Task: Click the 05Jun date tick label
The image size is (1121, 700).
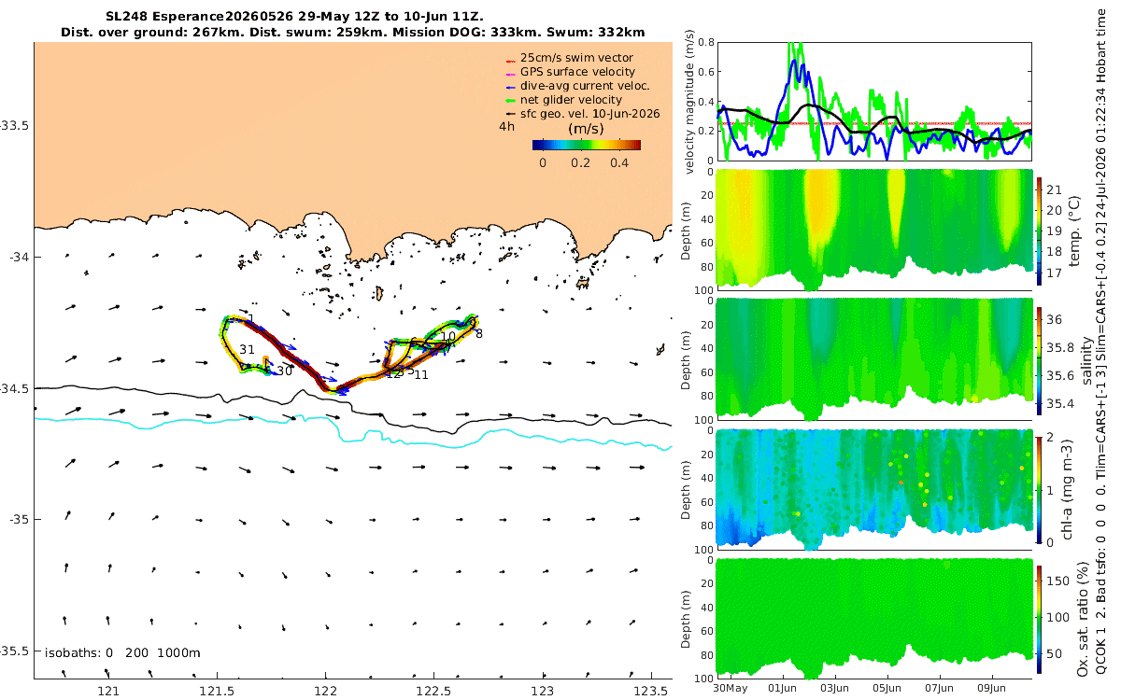Action: point(887,688)
